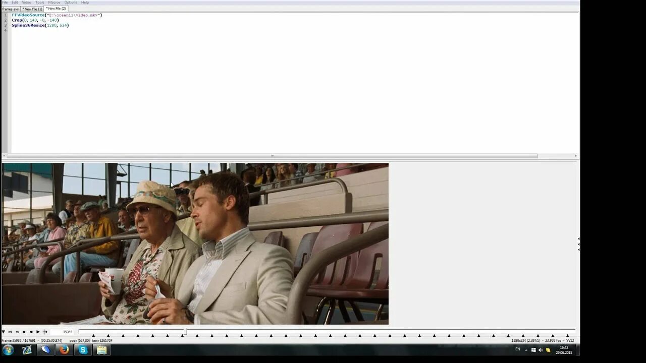
Task: Jump to previous bookmark in video controls
Action: pyautogui.click(x=10, y=332)
